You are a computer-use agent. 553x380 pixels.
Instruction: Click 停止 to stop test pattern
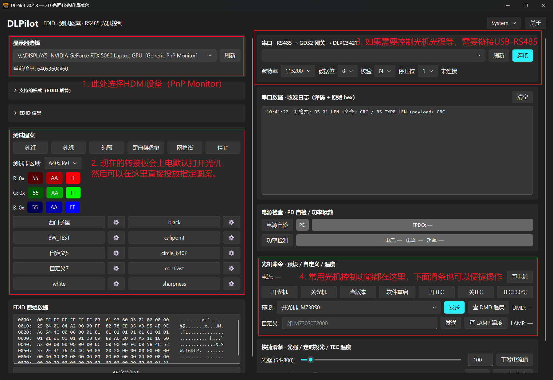(223, 148)
